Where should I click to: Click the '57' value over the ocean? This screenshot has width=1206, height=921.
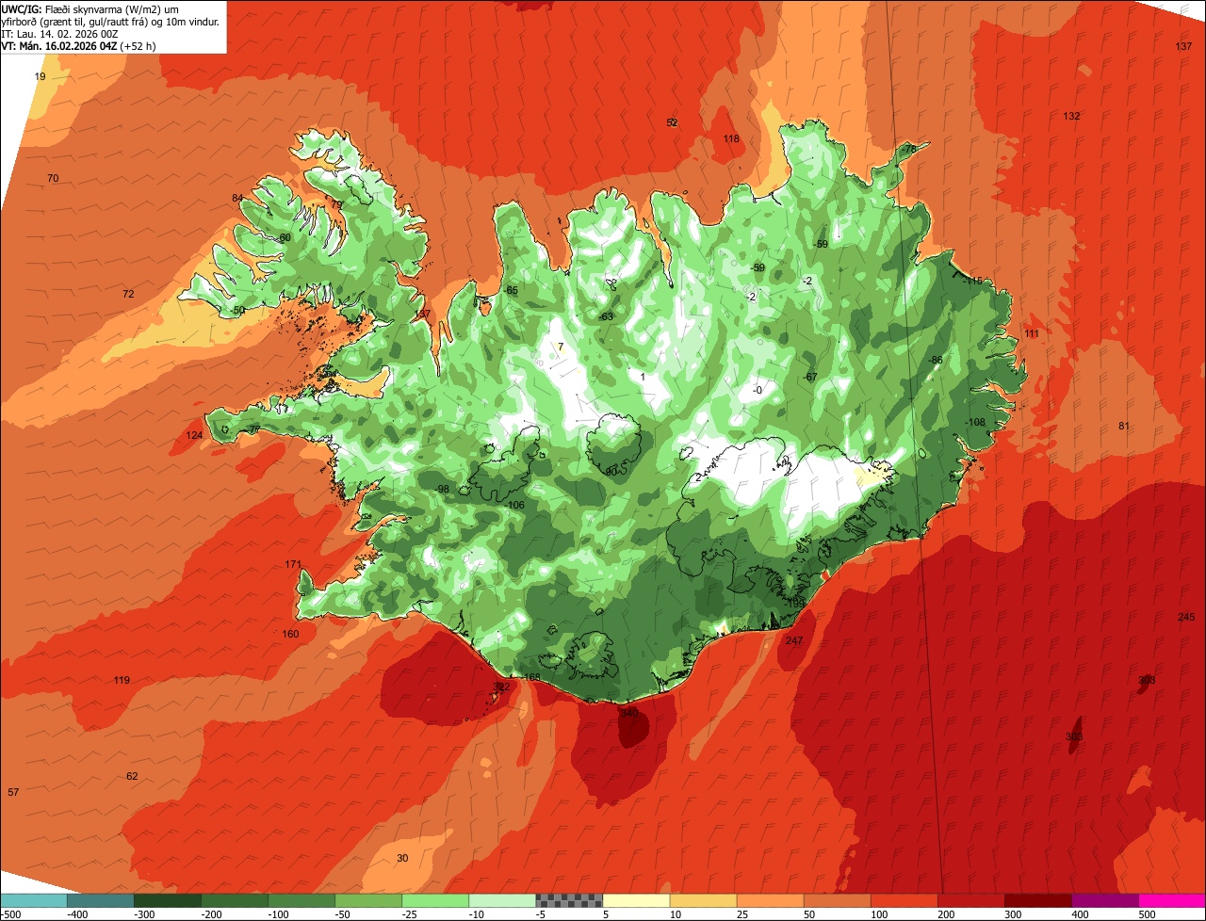coord(13,792)
